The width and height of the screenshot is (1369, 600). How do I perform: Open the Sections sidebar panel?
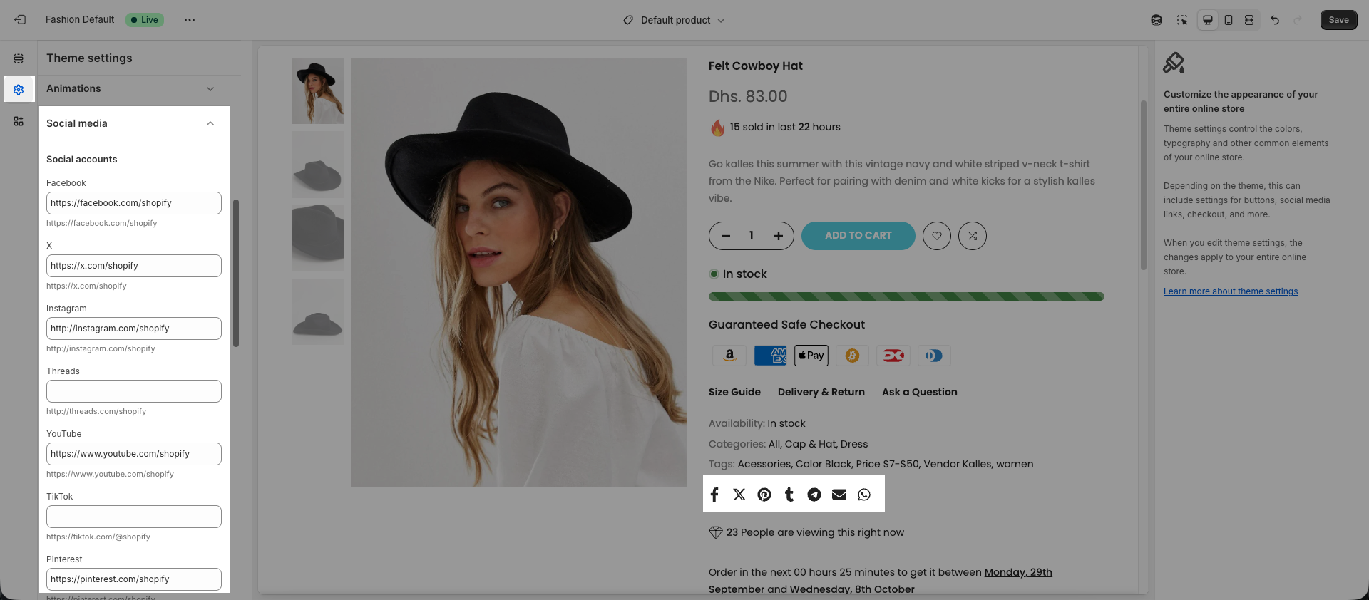coord(19,58)
